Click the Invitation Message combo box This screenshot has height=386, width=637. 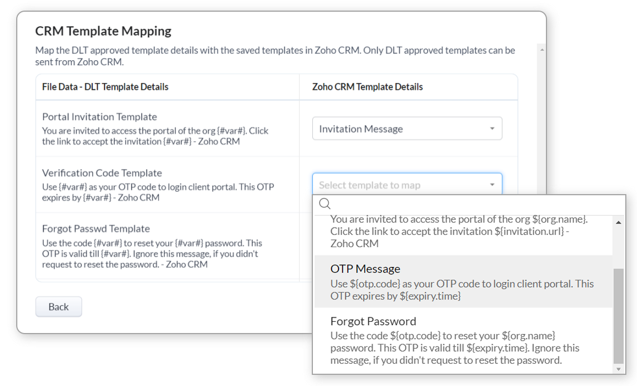[x=407, y=128]
